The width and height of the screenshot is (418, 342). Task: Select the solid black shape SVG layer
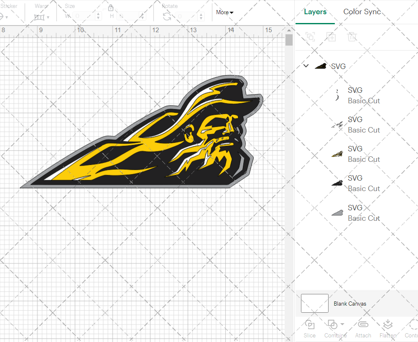pos(357,183)
